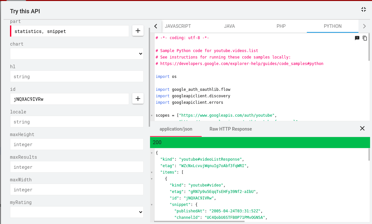Collapse the snippet object in the response
The height and width of the screenshot is (224, 372).
[152, 205]
